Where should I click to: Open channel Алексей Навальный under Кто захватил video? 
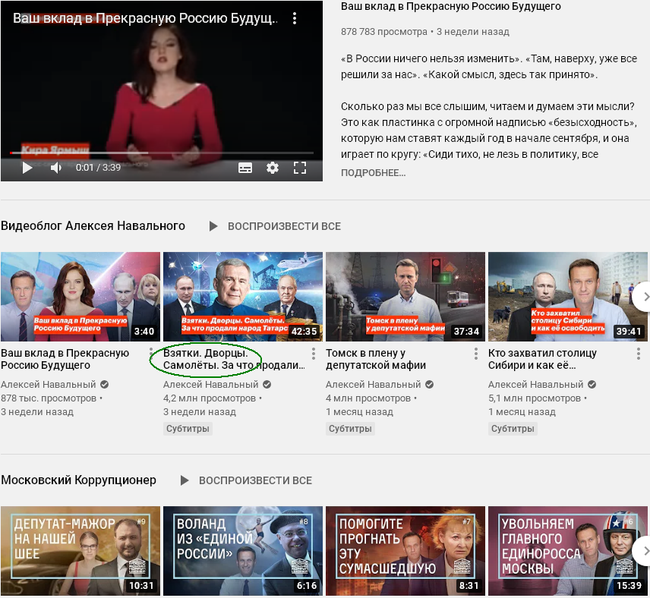(536, 385)
